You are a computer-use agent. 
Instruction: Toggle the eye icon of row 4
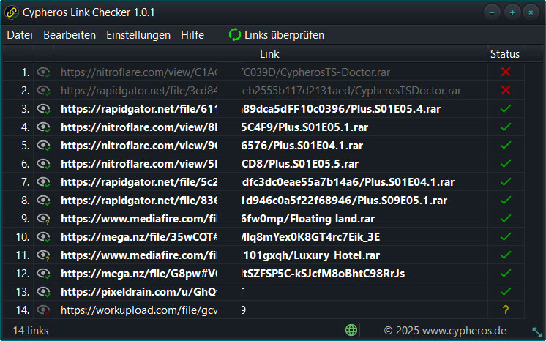point(43,127)
